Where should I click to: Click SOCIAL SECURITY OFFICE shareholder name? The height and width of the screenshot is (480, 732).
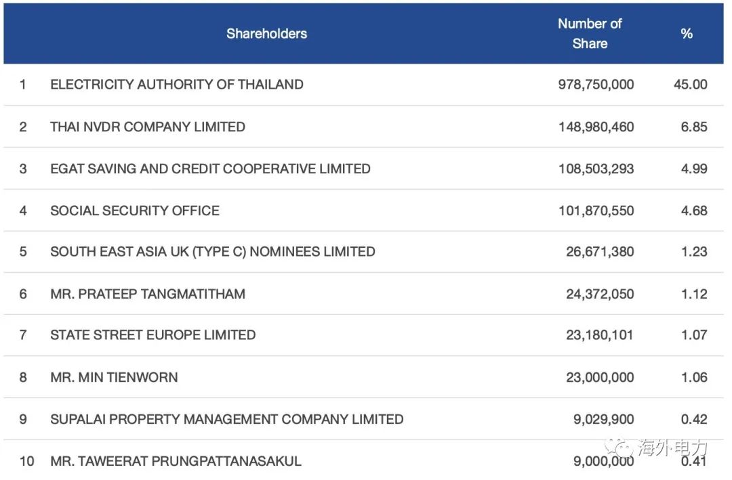click(x=134, y=211)
